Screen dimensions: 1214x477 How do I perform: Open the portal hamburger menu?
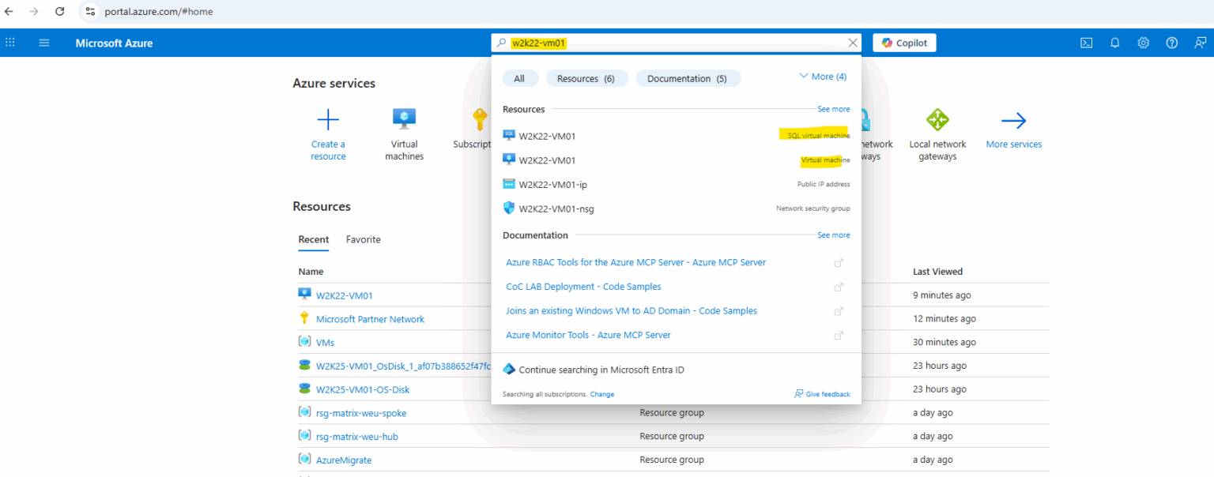tap(44, 43)
